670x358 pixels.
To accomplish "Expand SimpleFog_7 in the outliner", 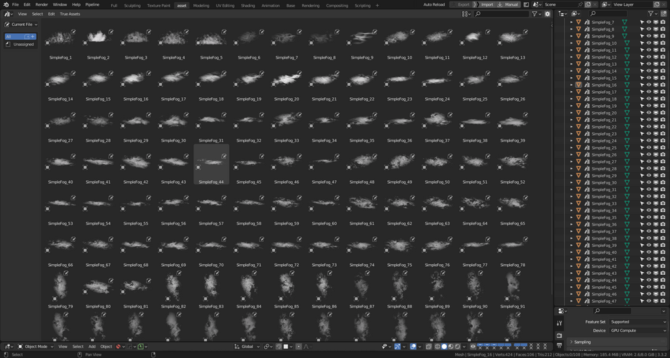I will click(571, 22).
